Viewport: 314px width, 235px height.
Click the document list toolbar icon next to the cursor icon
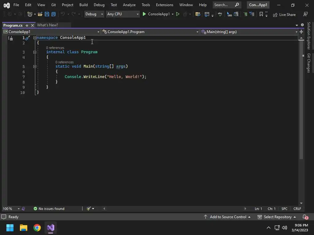click(x=236, y=14)
